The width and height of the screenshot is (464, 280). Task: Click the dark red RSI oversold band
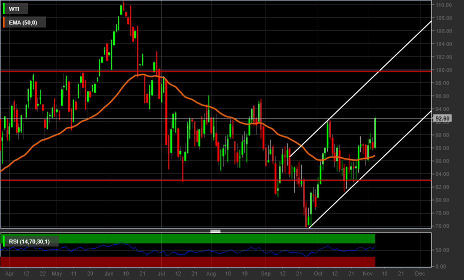(x=187, y=261)
